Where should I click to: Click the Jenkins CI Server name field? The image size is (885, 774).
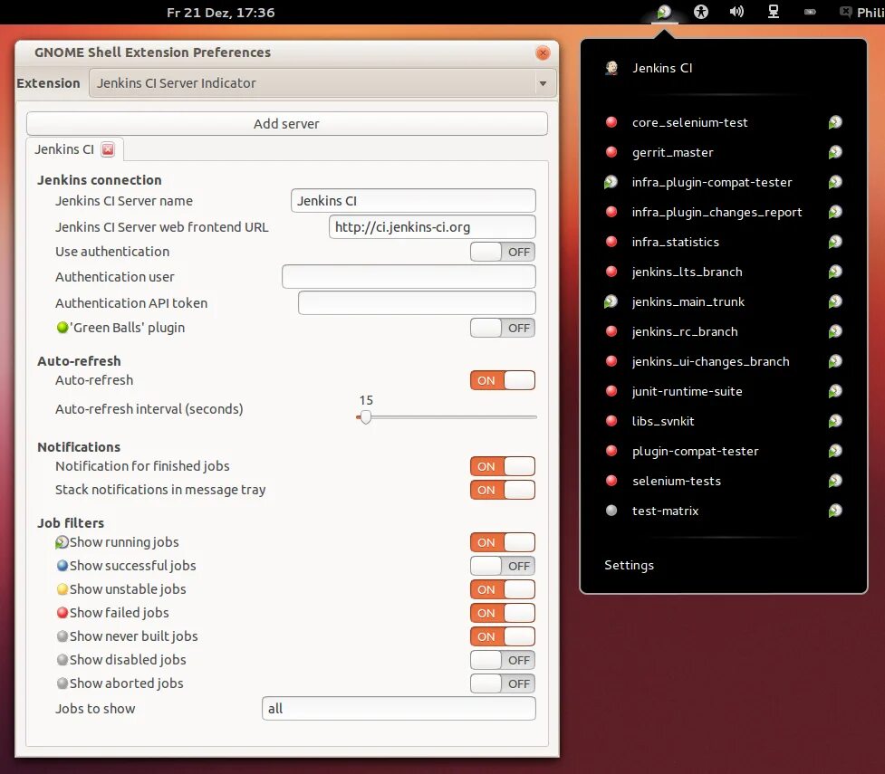pyautogui.click(x=413, y=201)
